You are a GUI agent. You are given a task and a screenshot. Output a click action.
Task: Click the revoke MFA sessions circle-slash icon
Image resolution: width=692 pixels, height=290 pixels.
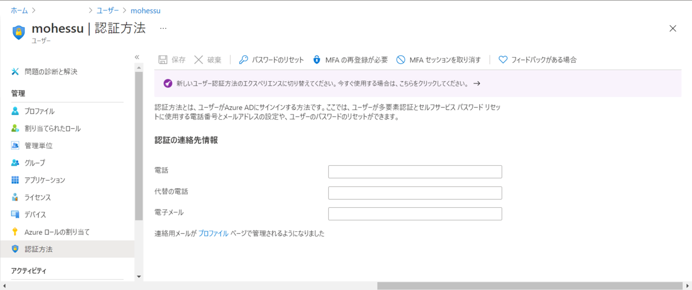(x=401, y=59)
